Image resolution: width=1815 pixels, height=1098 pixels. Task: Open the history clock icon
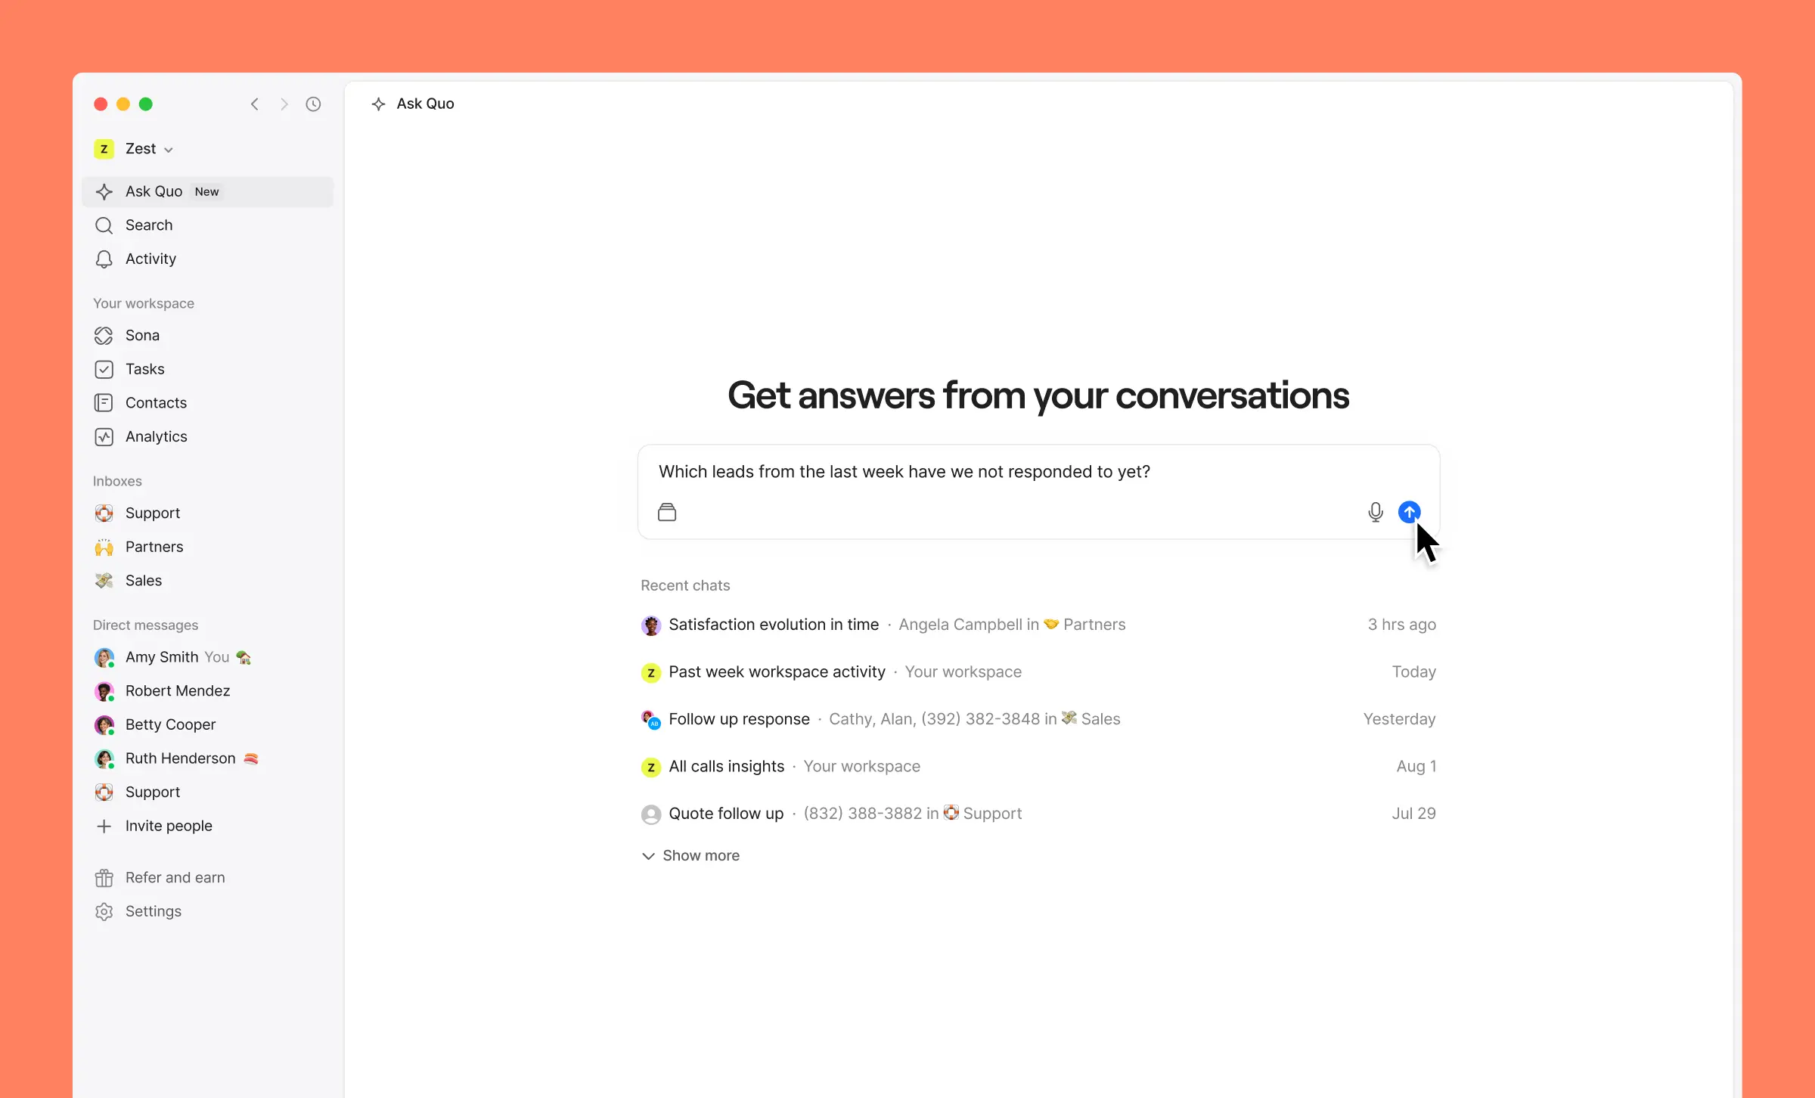[x=313, y=104]
